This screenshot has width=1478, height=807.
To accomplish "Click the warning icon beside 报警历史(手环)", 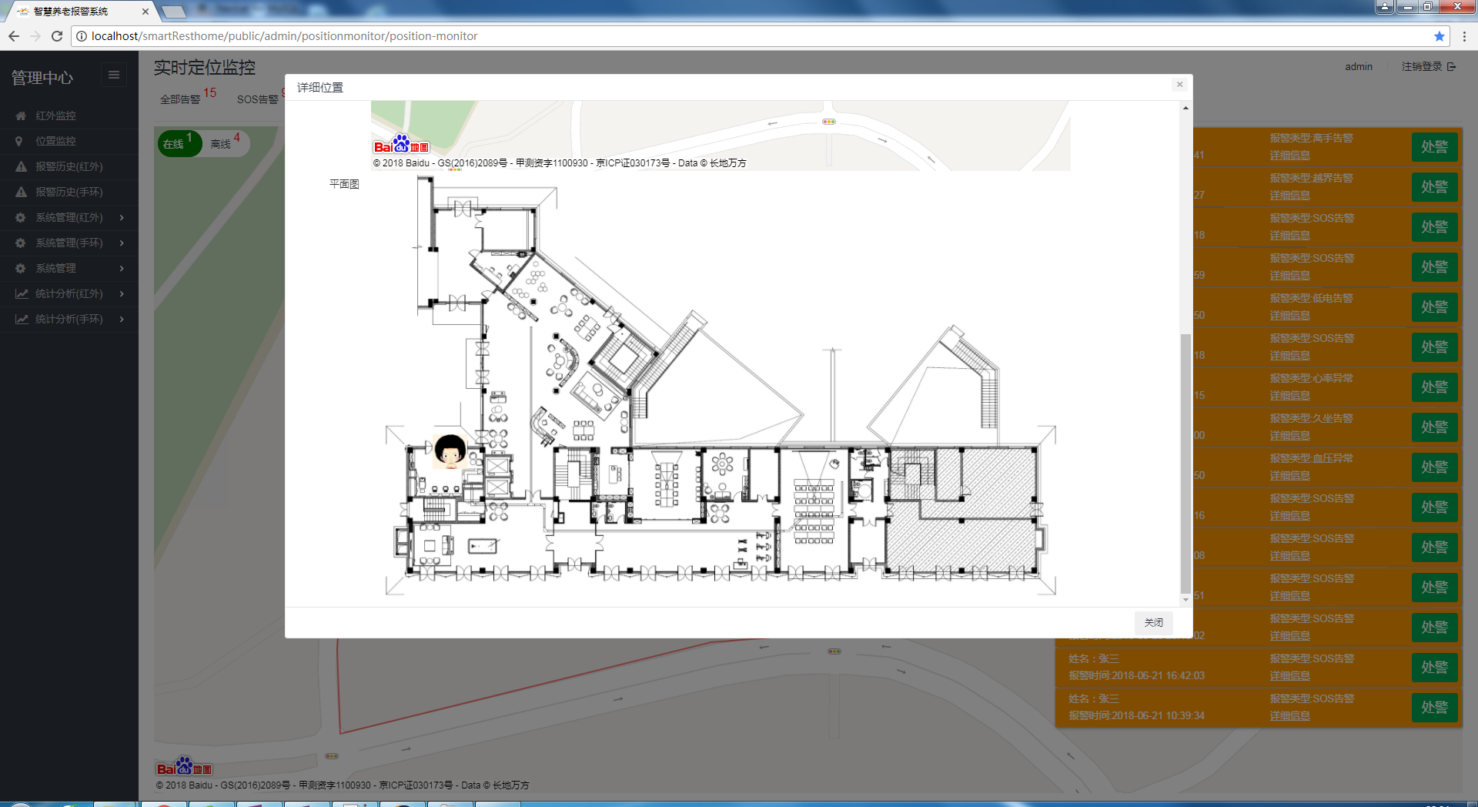I will [x=21, y=192].
